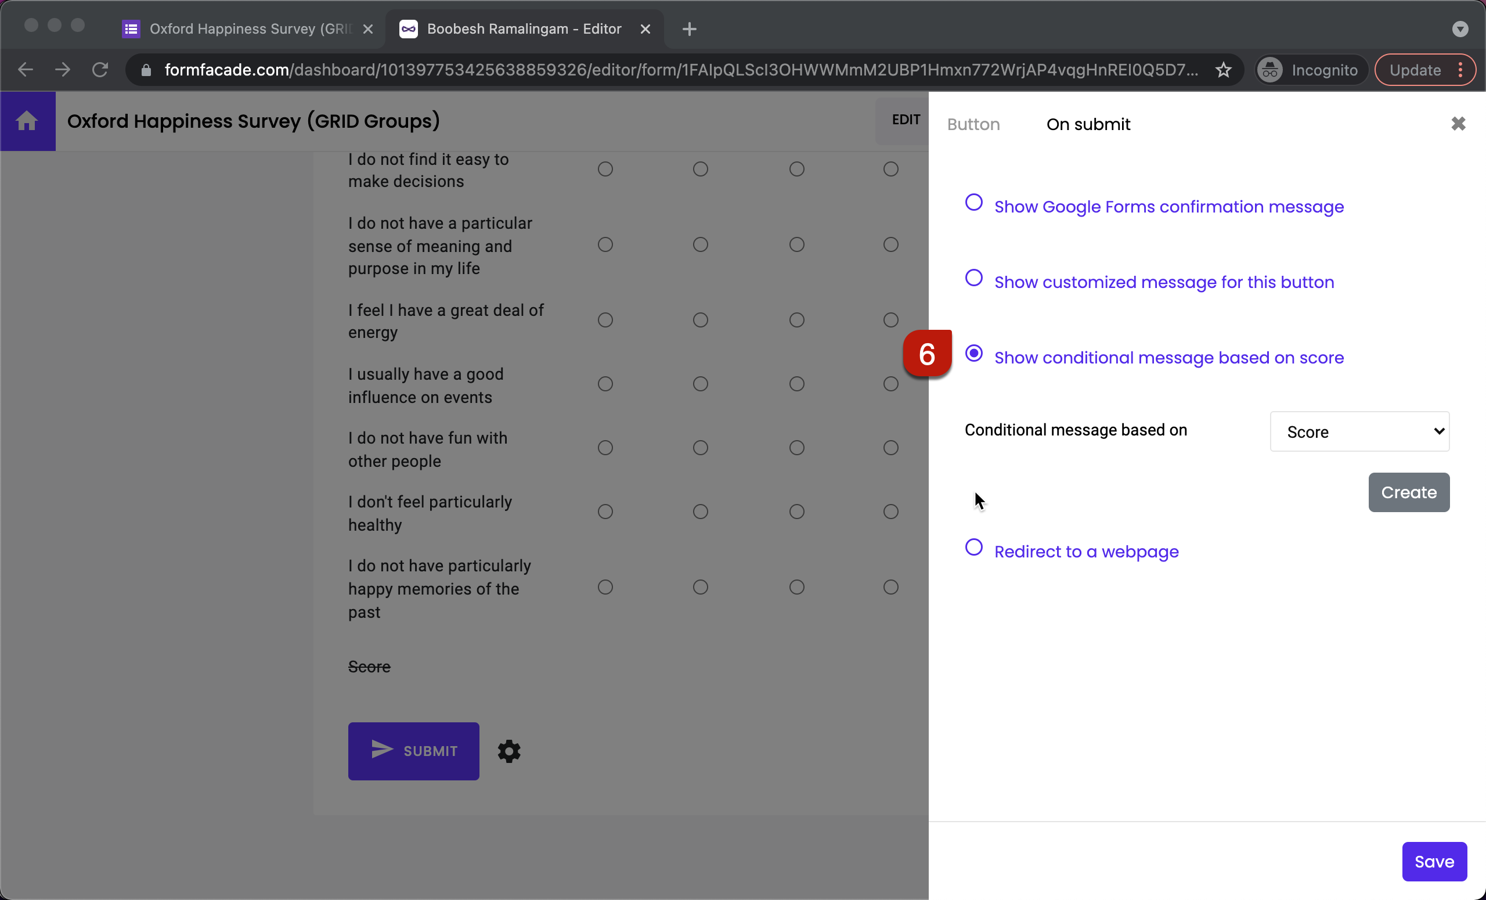Click the browser back arrow
The height and width of the screenshot is (900, 1486).
tap(25, 69)
